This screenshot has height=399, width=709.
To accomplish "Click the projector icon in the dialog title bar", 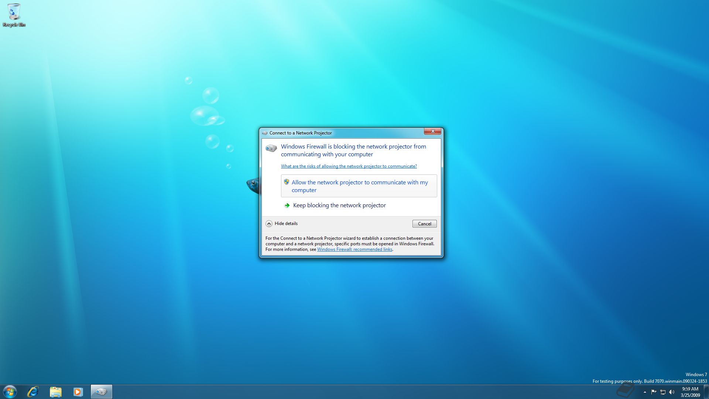I will tap(265, 133).
